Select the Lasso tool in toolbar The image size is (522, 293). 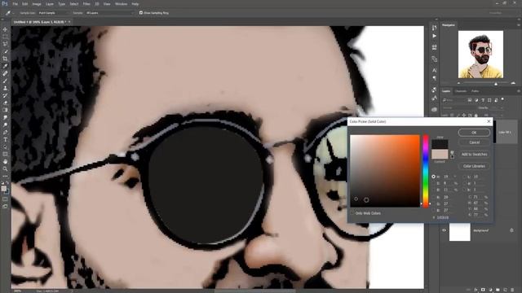(x=5, y=44)
